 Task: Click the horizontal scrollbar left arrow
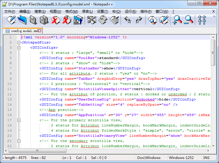pos(6,151)
